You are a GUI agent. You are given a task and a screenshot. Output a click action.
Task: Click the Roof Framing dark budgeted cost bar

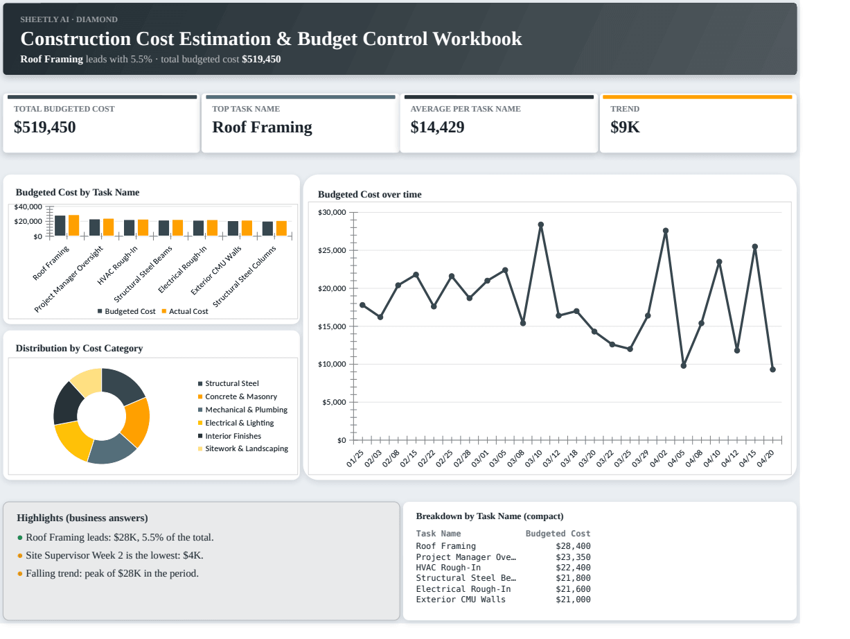pyautogui.click(x=60, y=226)
